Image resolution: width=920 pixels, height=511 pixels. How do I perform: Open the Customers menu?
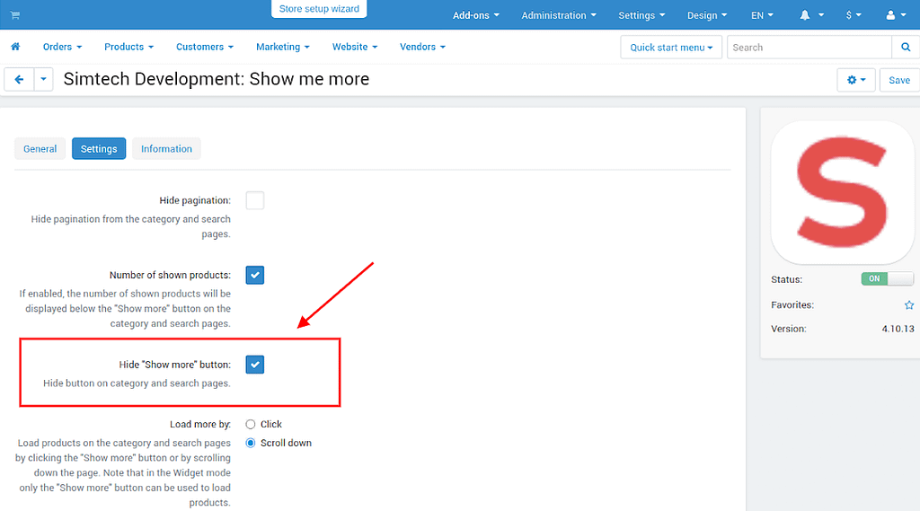pos(205,47)
